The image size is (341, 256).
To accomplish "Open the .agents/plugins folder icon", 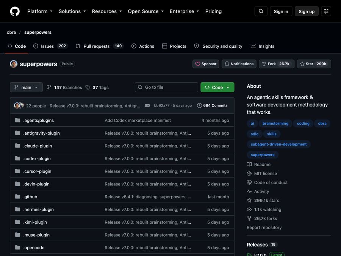I will point(17,120).
